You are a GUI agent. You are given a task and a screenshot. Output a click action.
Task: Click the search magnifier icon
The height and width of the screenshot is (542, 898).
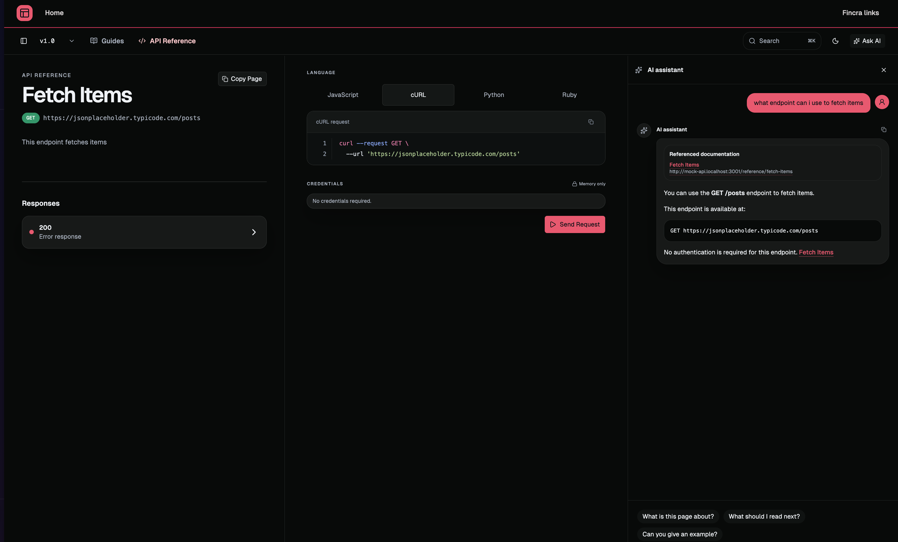coord(752,41)
